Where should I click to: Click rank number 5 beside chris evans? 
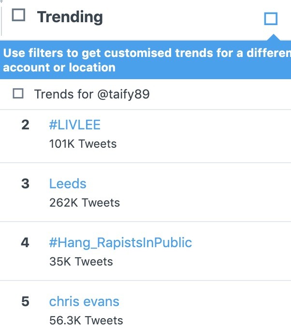25,302
